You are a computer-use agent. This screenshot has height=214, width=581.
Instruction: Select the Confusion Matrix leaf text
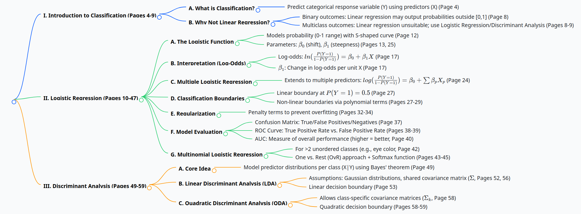point(328,122)
